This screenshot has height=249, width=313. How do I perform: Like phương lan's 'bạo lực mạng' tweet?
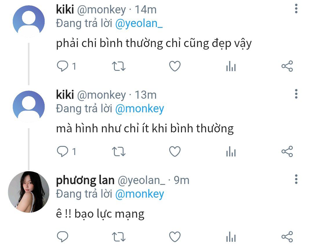click(x=175, y=237)
